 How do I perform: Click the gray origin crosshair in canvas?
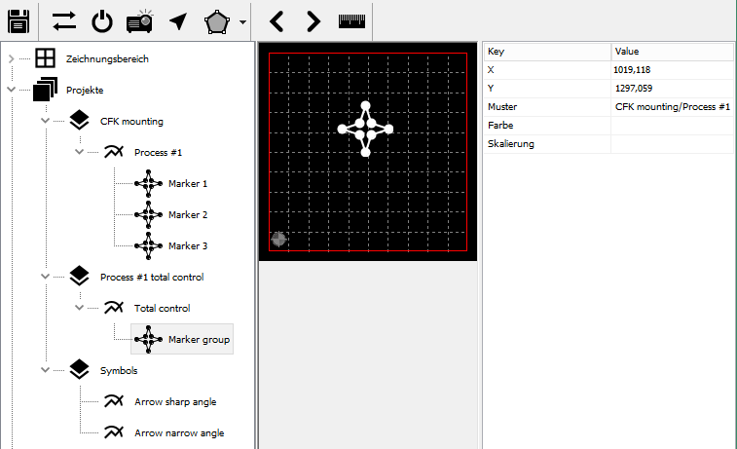click(x=278, y=239)
